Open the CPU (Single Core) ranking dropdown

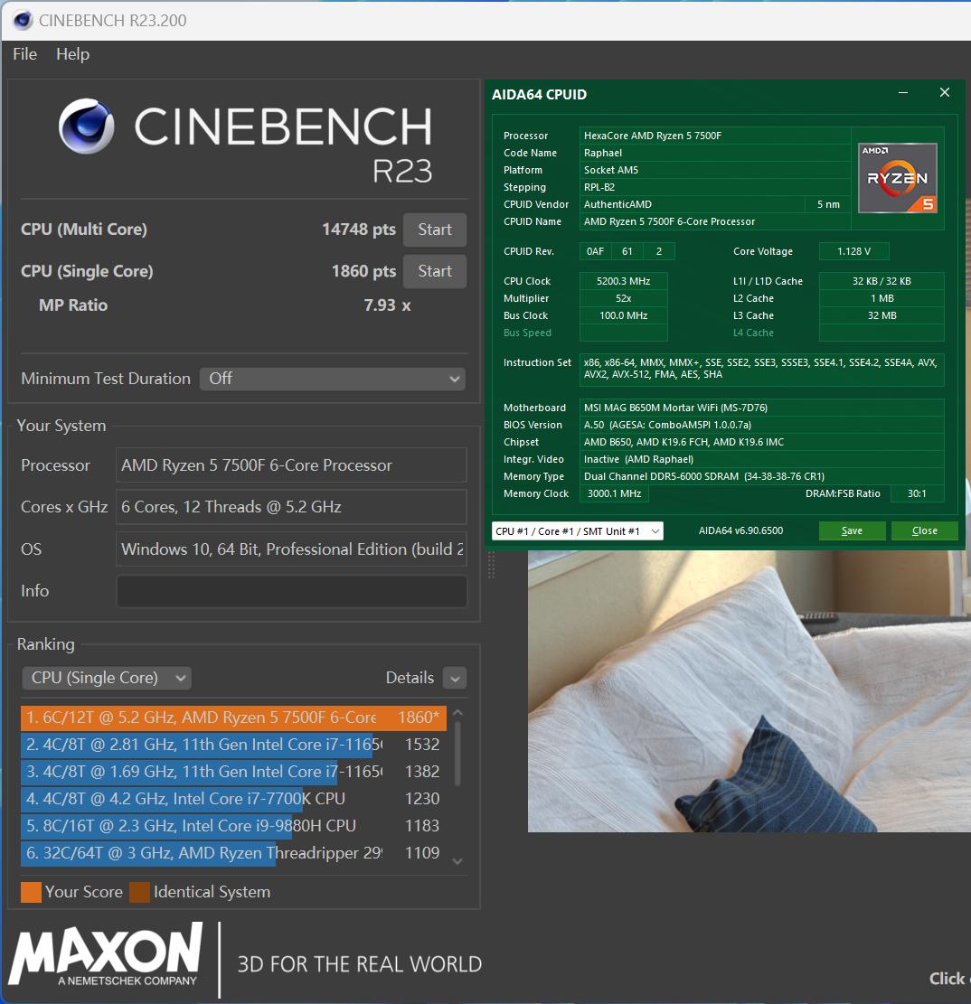tap(107, 678)
